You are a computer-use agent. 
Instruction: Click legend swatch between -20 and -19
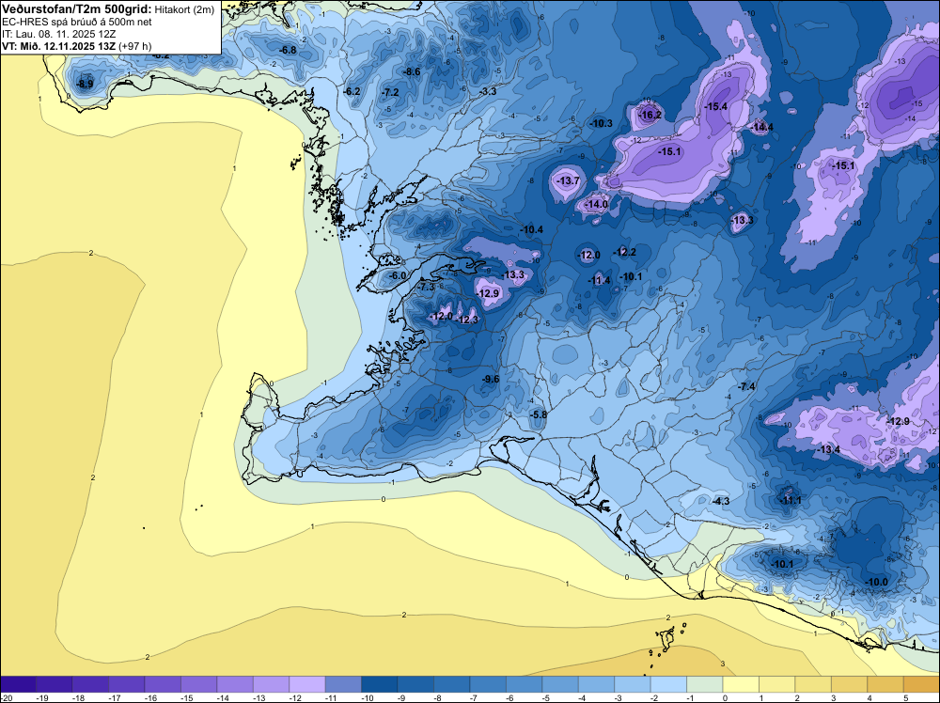pyautogui.click(x=18, y=684)
